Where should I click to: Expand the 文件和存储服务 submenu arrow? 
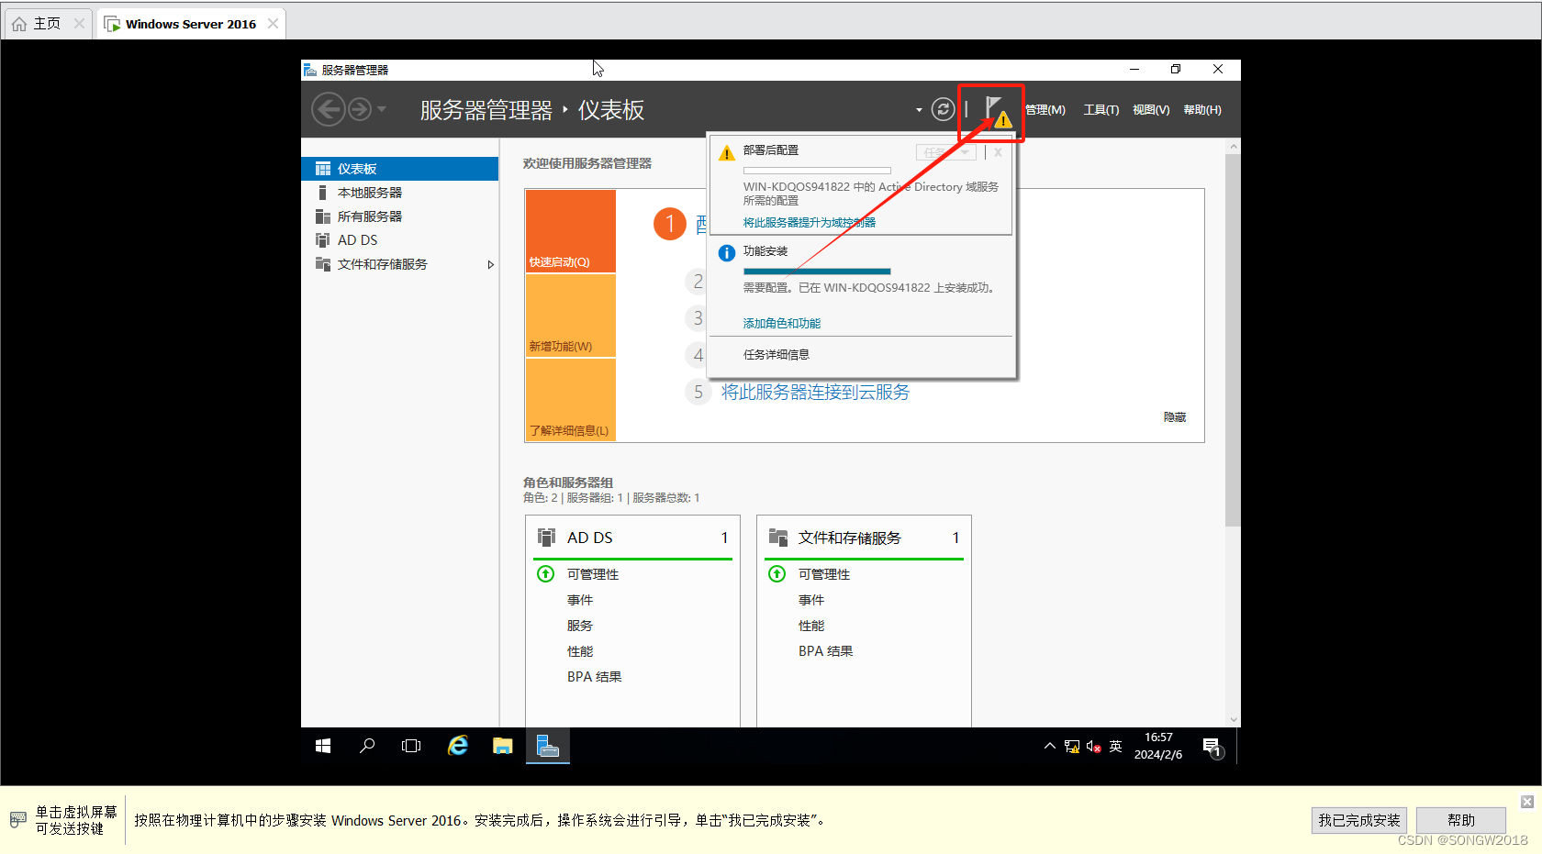point(491,264)
